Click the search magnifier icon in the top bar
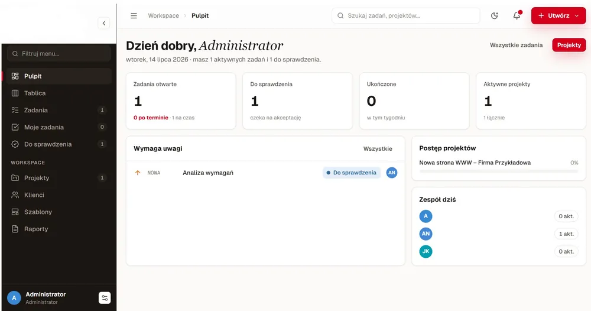Image resolution: width=591 pixels, height=311 pixels. (340, 15)
